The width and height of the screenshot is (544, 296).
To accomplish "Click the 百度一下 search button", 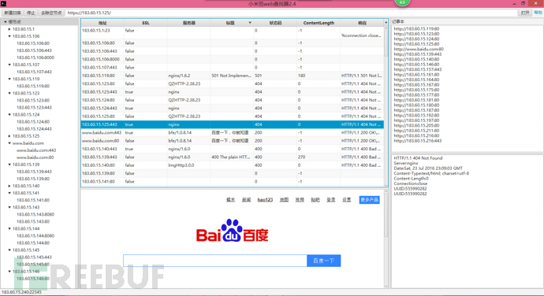I will (x=324, y=261).
